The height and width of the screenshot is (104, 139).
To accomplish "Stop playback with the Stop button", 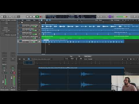I will click(34, 17).
